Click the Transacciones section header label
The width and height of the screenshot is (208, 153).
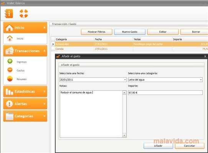tap(27, 51)
